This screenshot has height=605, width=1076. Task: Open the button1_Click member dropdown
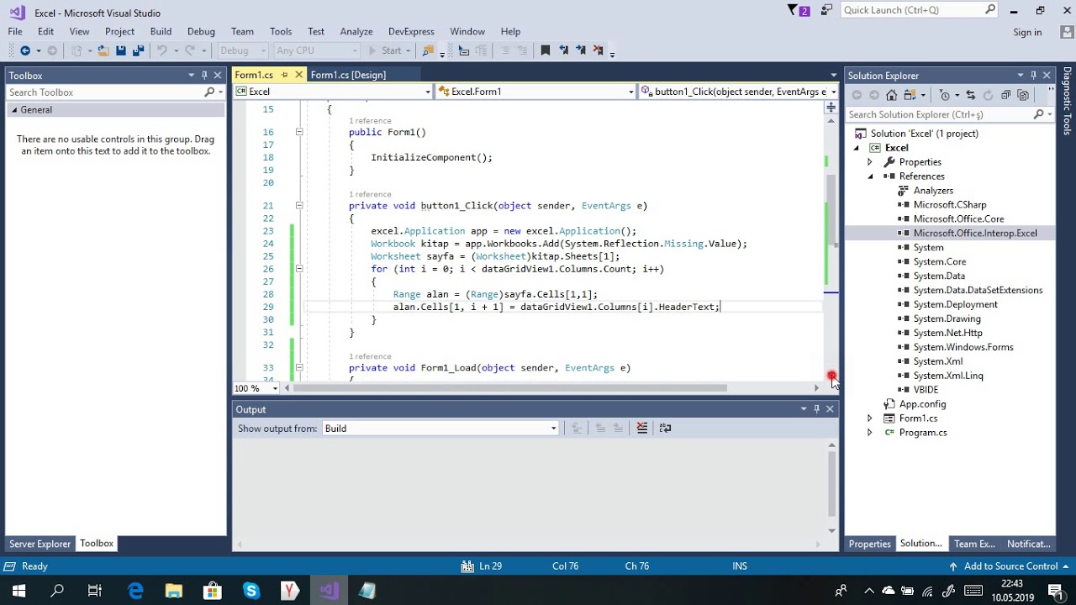[x=739, y=92]
